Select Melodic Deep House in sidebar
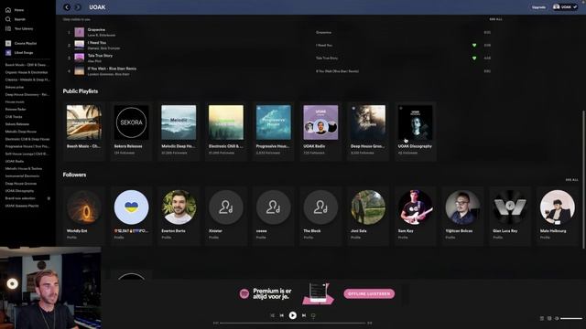The image size is (586, 329). [21, 132]
